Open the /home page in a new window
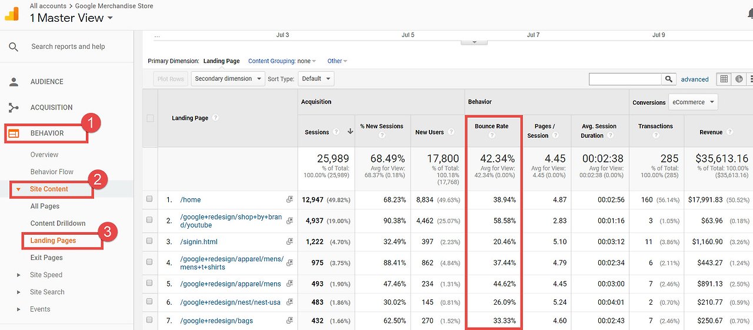The width and height of the screenshot is (753, 330). [289, 199]
